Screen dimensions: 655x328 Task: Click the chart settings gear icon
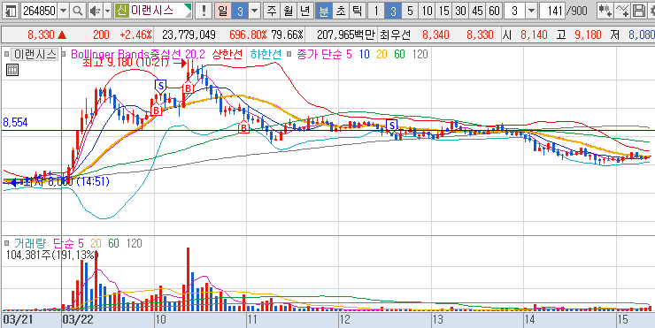651,11
